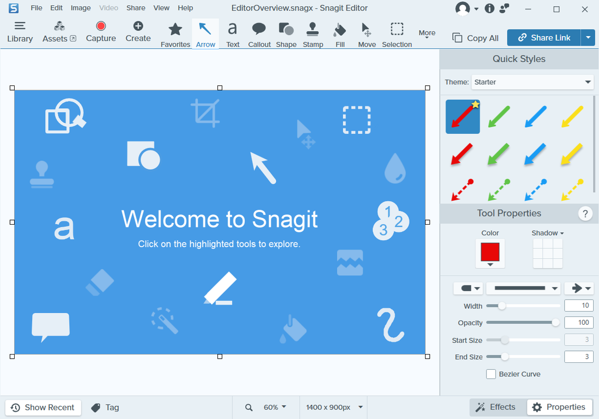This screenshot has height=419, width=599.
Task: Open the red Color swatch picker
Action: pyautogui.click(x=490, y=253)
